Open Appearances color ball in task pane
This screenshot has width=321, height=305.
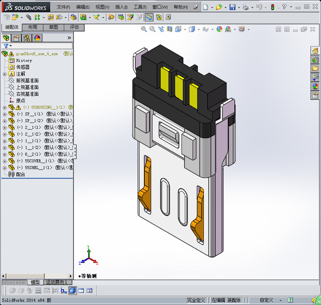tap(315, 86)
